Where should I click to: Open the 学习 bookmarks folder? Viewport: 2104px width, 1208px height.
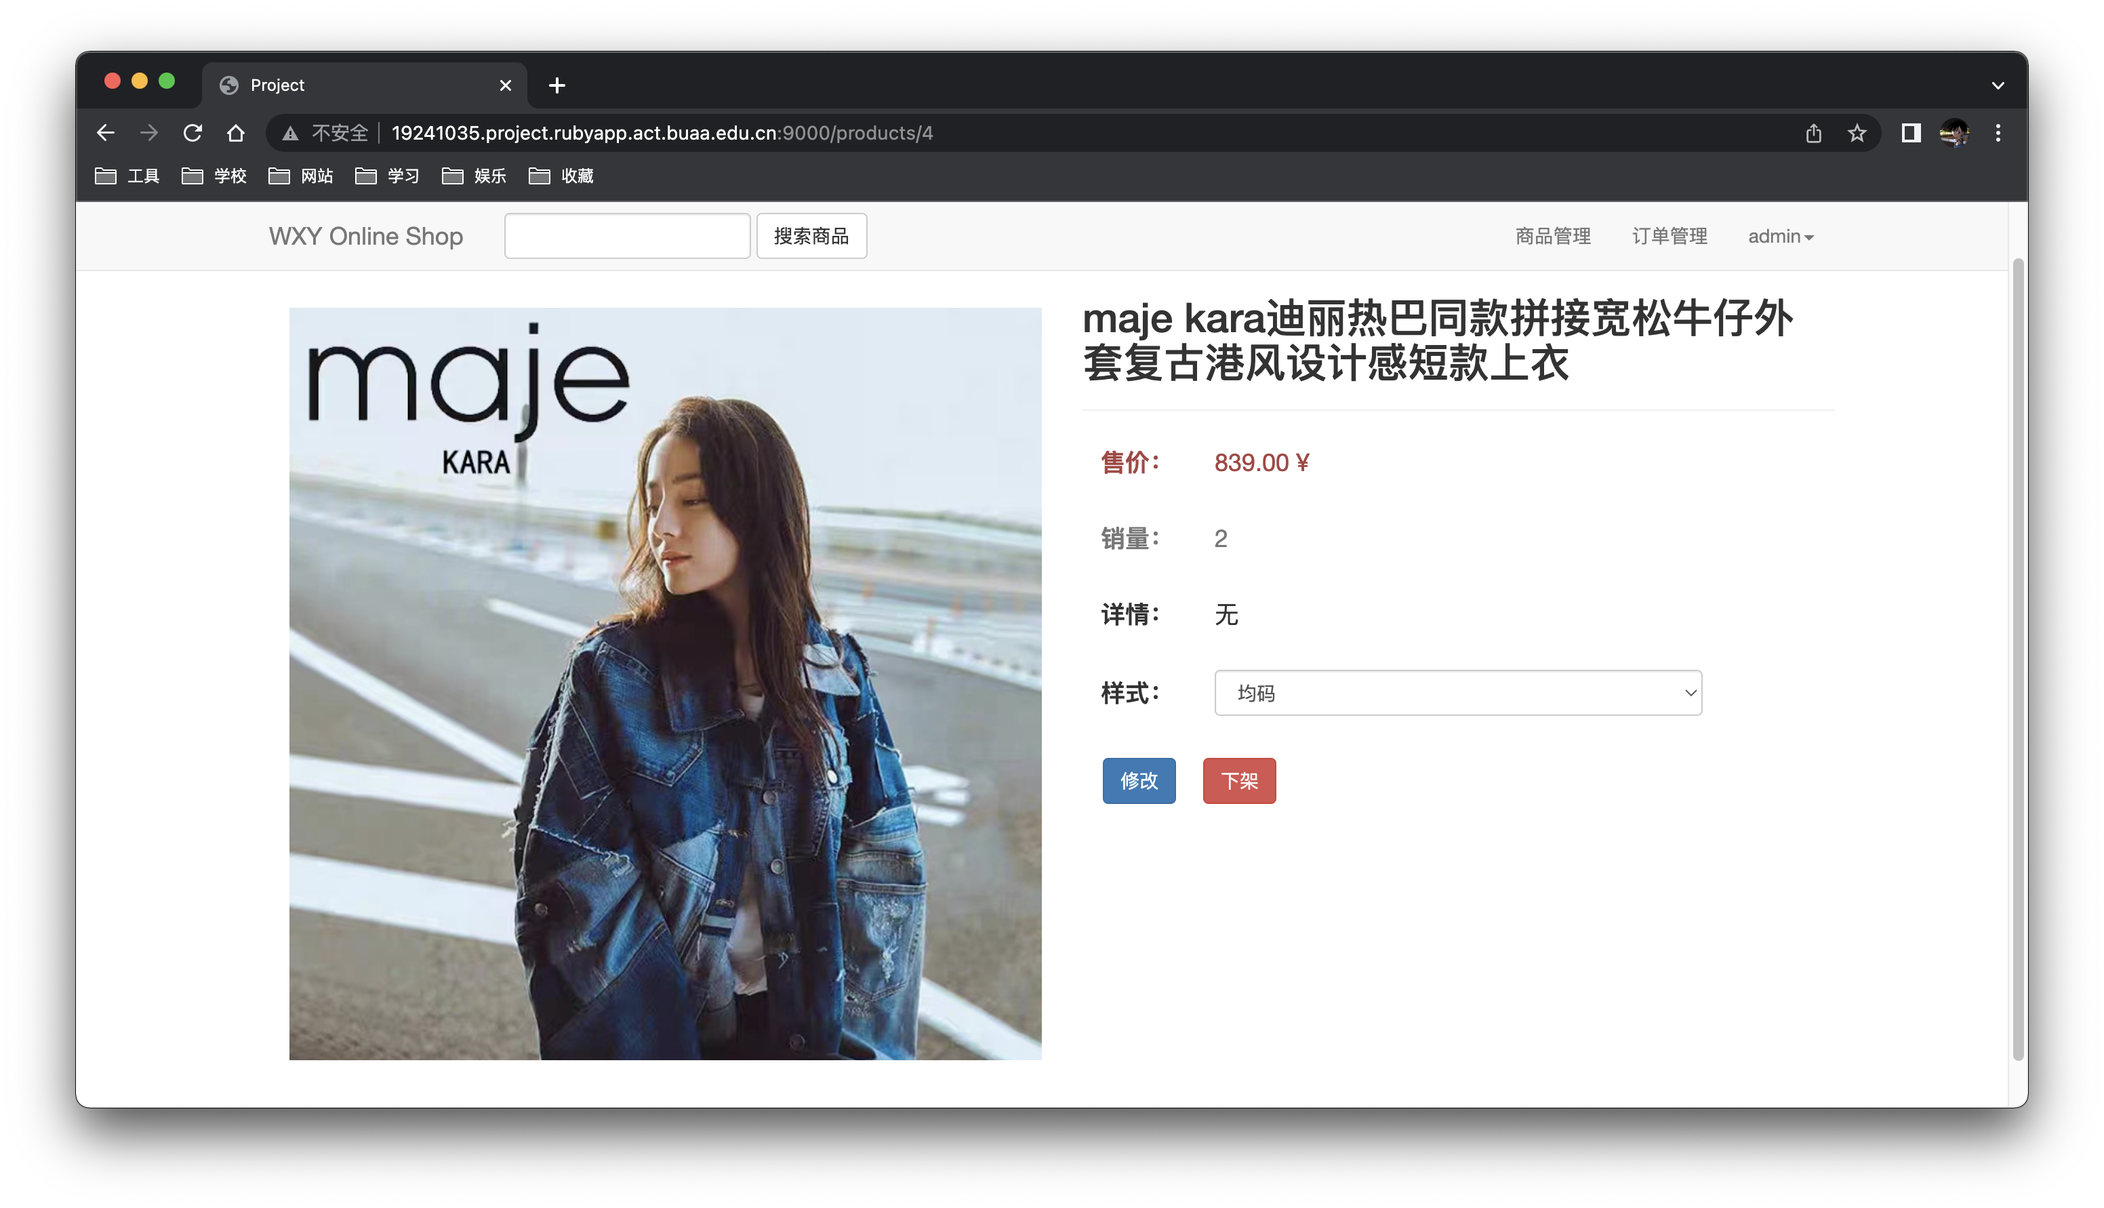pyautogui.click(x=387, y=176)
